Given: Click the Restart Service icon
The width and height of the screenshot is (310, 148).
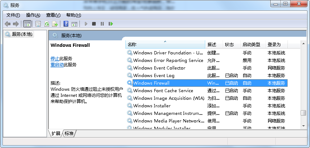Looking at the screenshot, I should (111, 24).
